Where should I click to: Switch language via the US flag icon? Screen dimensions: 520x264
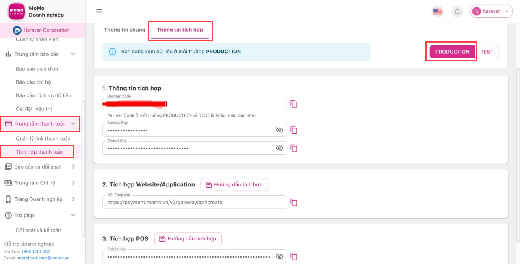(438, 11)
